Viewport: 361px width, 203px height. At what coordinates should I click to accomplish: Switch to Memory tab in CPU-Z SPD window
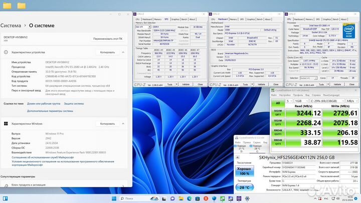158,20
